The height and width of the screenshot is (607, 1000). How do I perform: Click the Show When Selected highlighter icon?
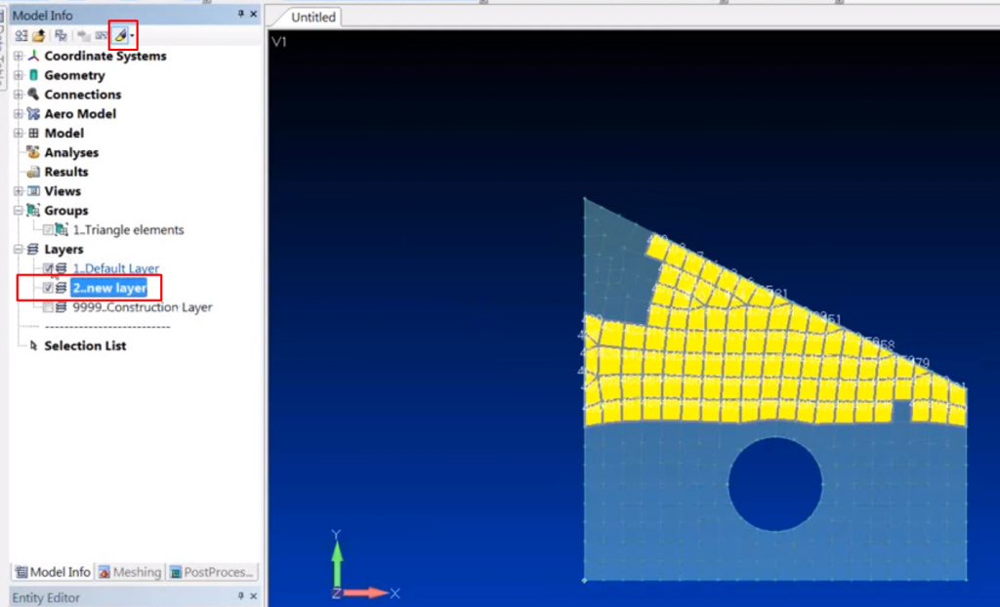(120, 36)
